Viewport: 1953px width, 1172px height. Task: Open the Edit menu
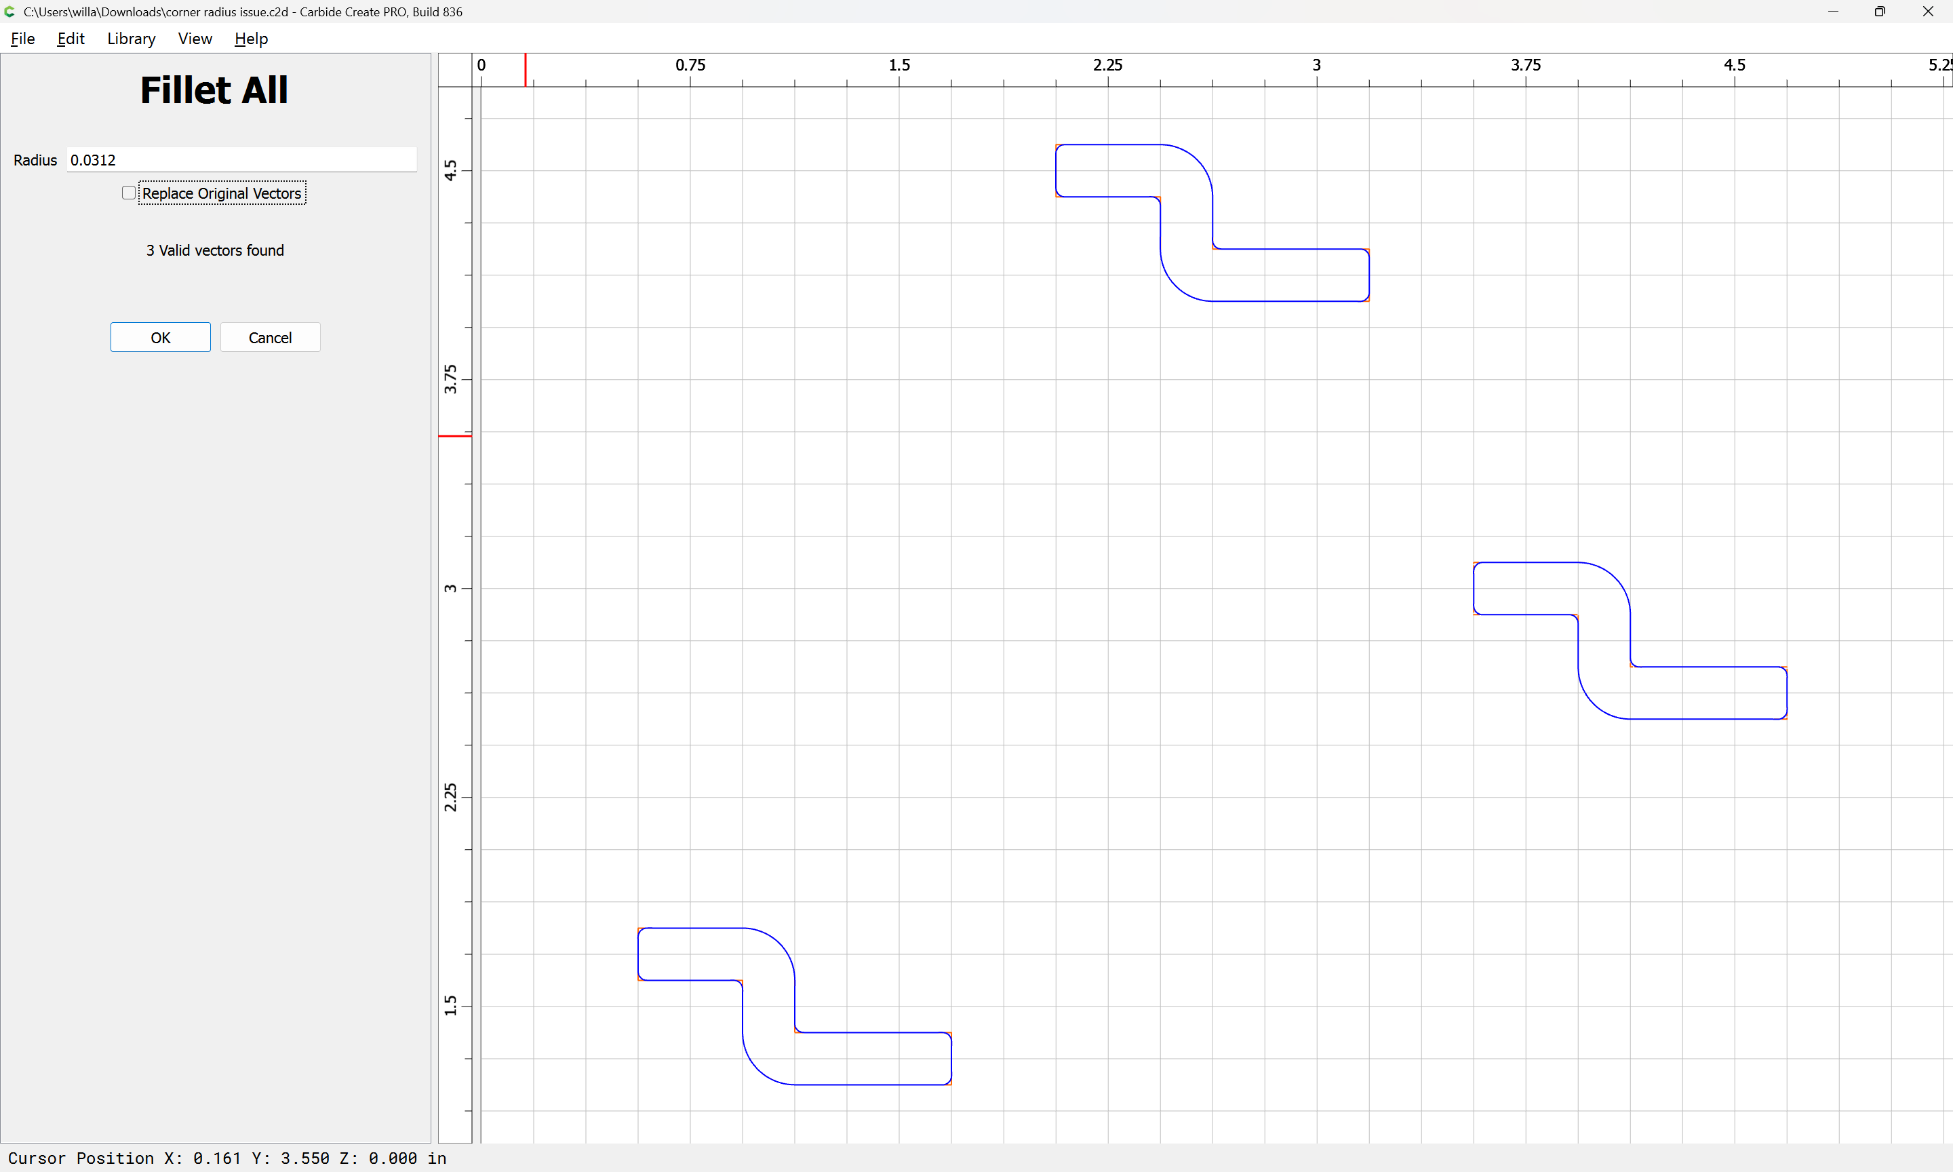pos(71,39)
